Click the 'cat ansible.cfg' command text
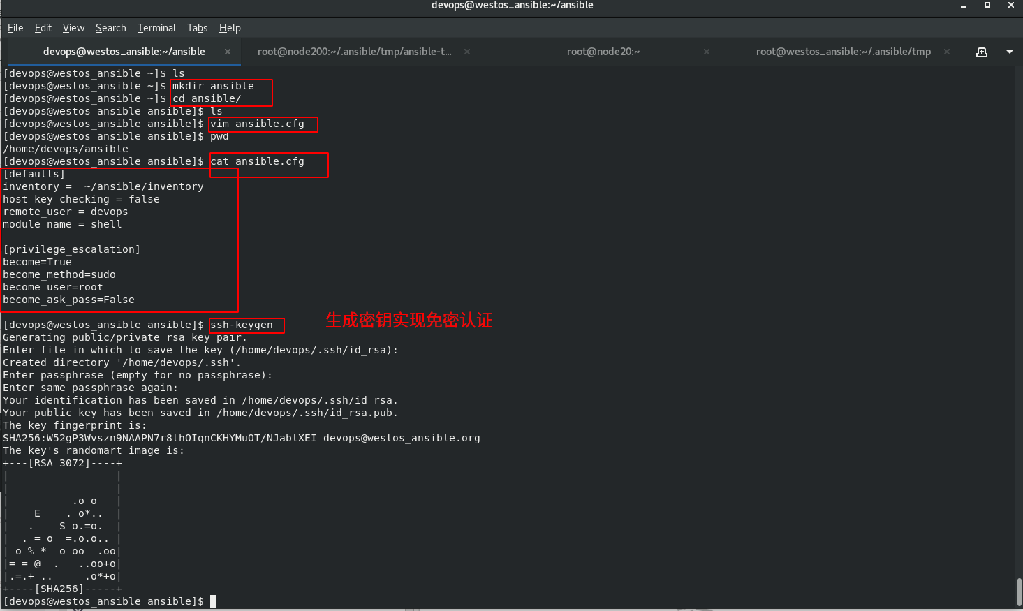The height and width of the screenshot is (611, 1023). (x=257, y=161)
